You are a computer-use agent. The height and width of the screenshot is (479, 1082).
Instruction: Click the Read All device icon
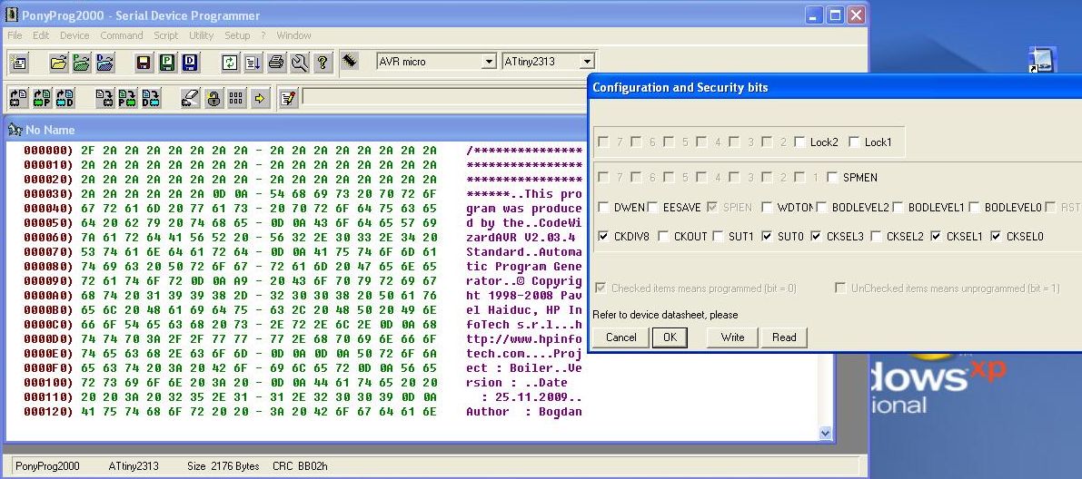point(19,98)
